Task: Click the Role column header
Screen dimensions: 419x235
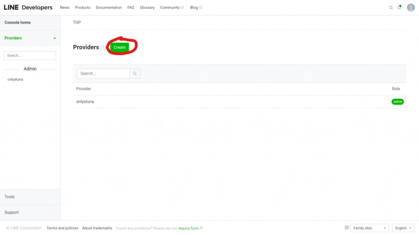Action: (396, 89)
